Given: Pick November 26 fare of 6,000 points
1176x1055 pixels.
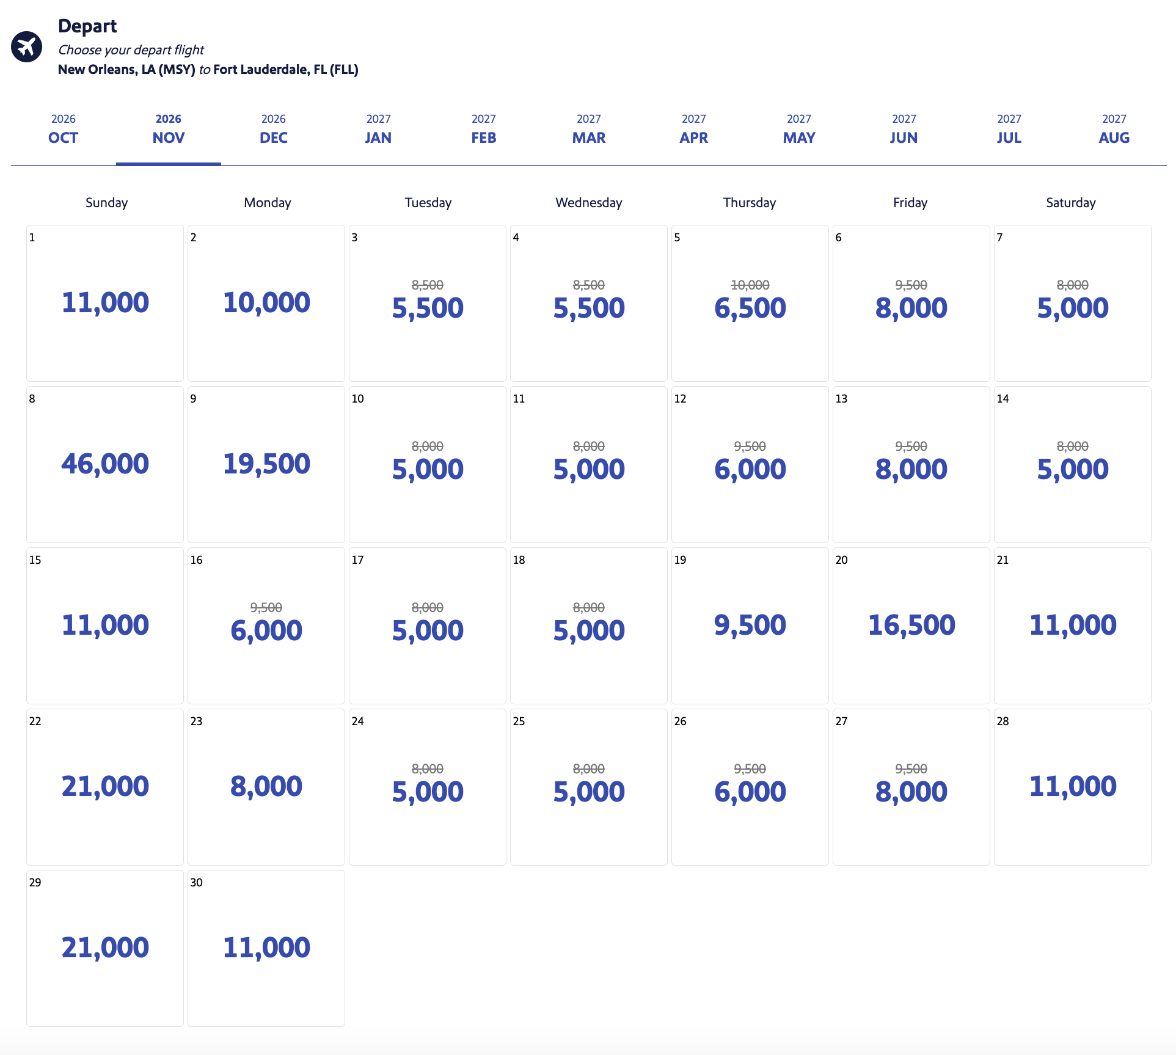Looking at the screenshot, I should tap(750, 787).
